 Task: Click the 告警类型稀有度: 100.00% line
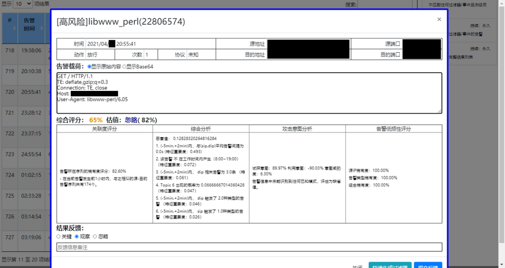coord(373,178)
